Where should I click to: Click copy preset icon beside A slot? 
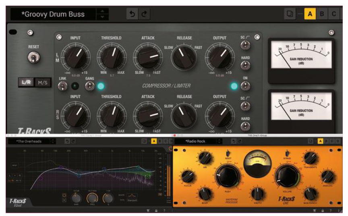pyautogui.click(x=290, y=14)
